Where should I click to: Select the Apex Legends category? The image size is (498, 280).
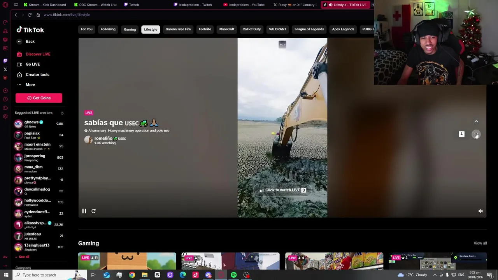pyautogui.click(x=343, y=29)
